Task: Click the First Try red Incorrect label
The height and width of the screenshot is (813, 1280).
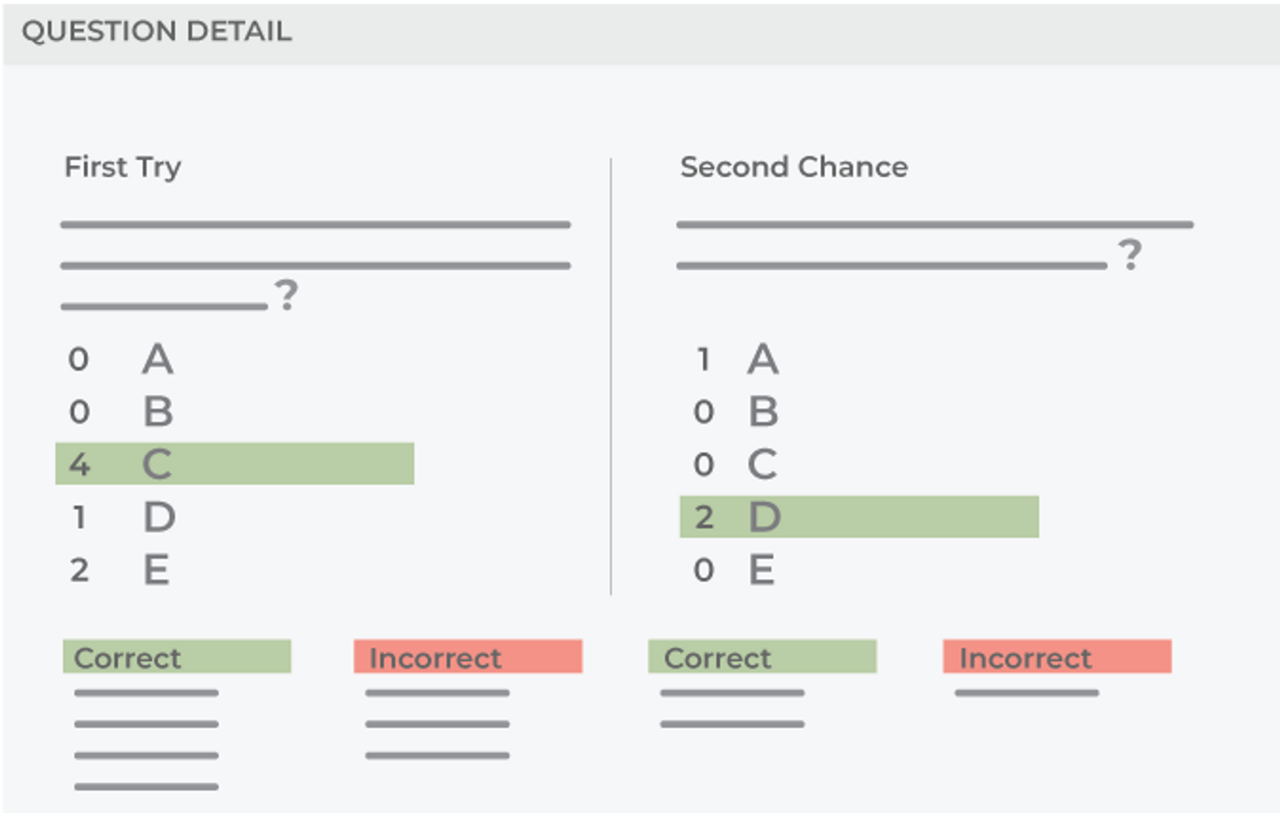Action: point(468,657)
